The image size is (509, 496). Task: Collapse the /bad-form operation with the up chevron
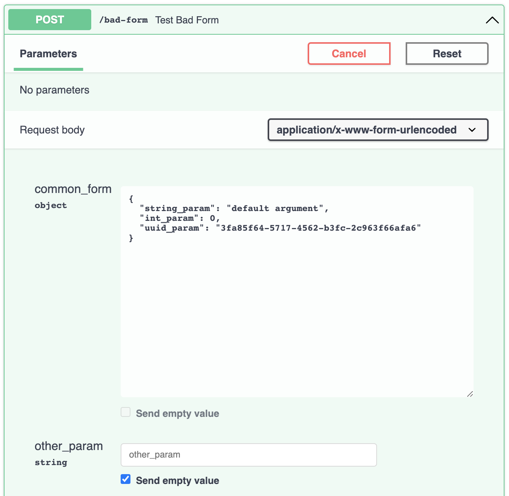pos(492,20)
